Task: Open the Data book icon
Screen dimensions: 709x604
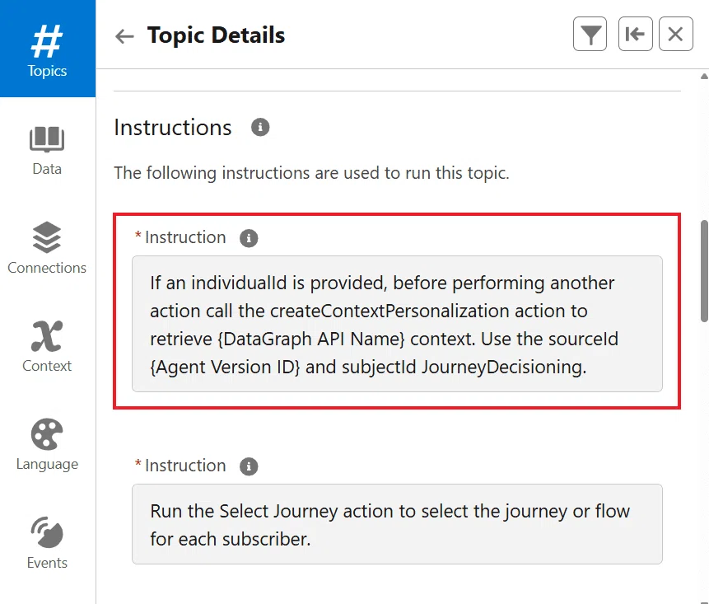Action: pyautogui.click(x=47, y=139)
